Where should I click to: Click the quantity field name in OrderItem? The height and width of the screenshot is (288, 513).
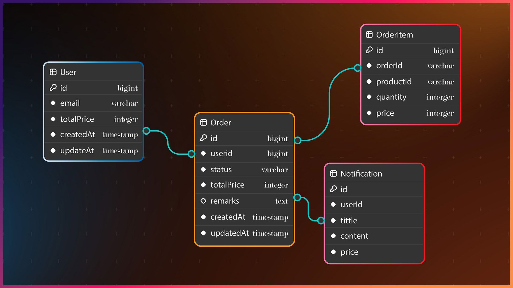pos(391,97)
